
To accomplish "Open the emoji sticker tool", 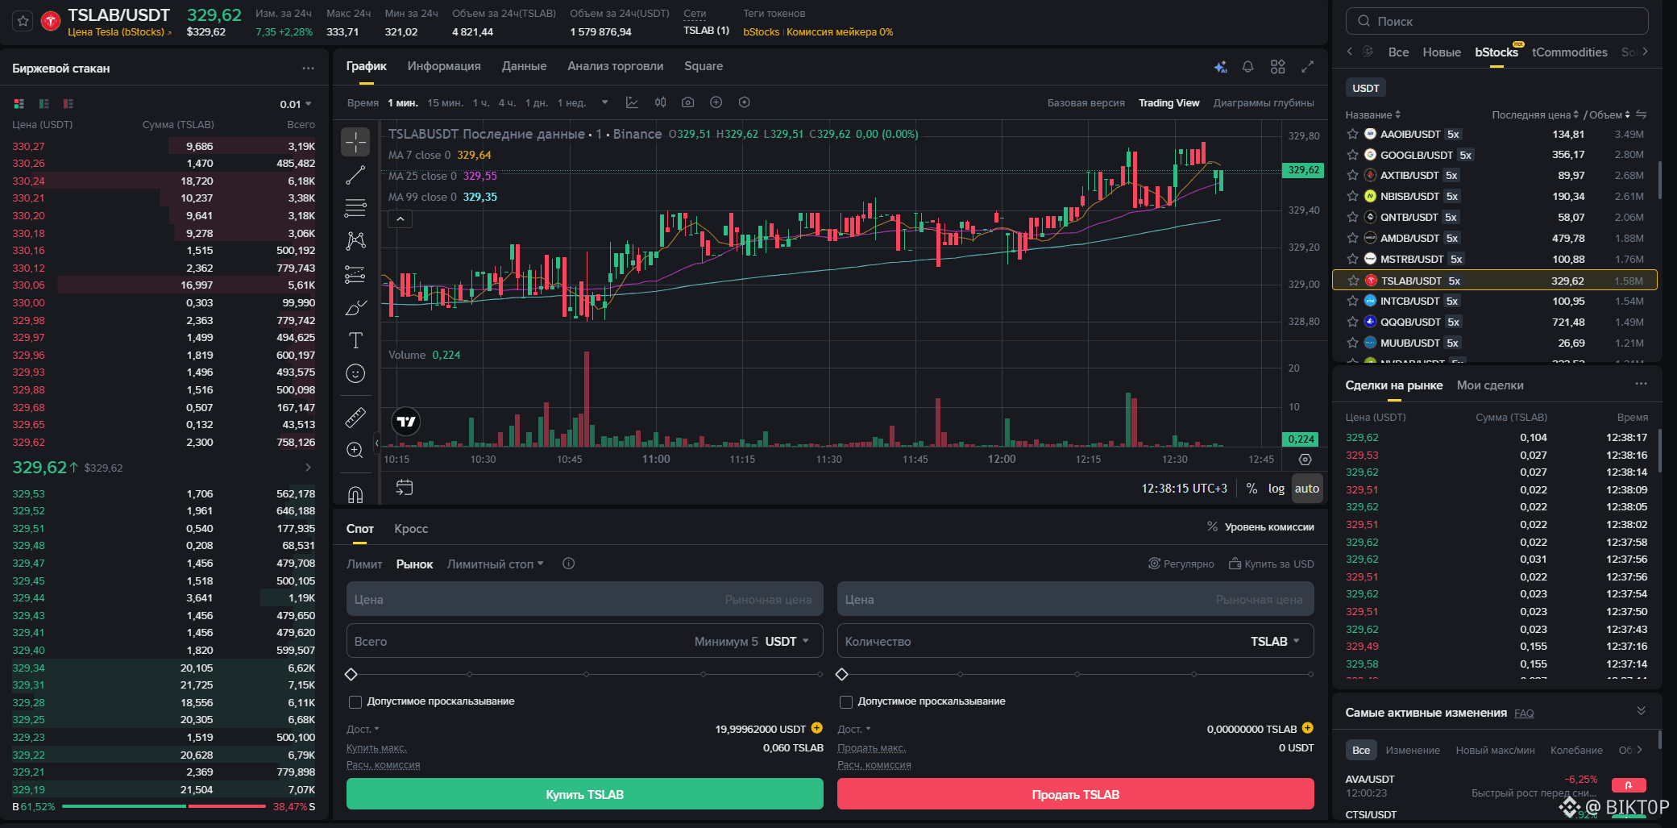I will 355,373.
